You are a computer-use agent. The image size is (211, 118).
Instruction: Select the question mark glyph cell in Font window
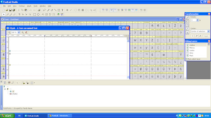pos(181,33)
